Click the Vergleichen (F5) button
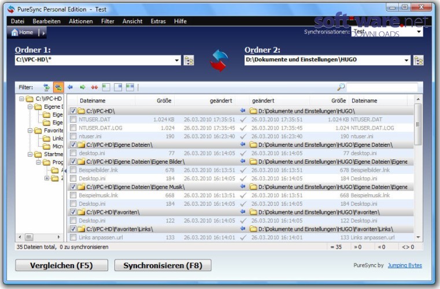Screen dimensions: 440x289 coord(61,265)
